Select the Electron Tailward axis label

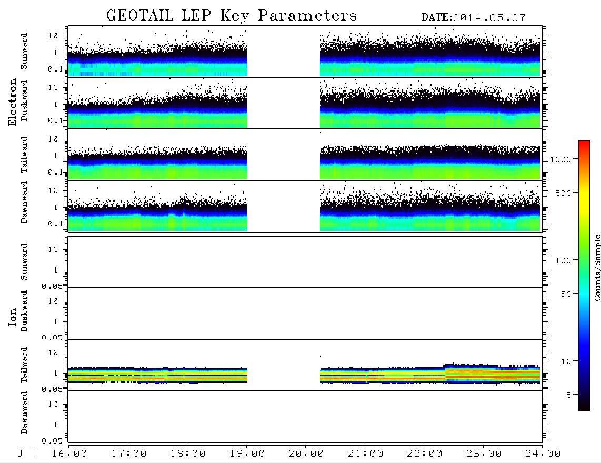pos(24,155)
